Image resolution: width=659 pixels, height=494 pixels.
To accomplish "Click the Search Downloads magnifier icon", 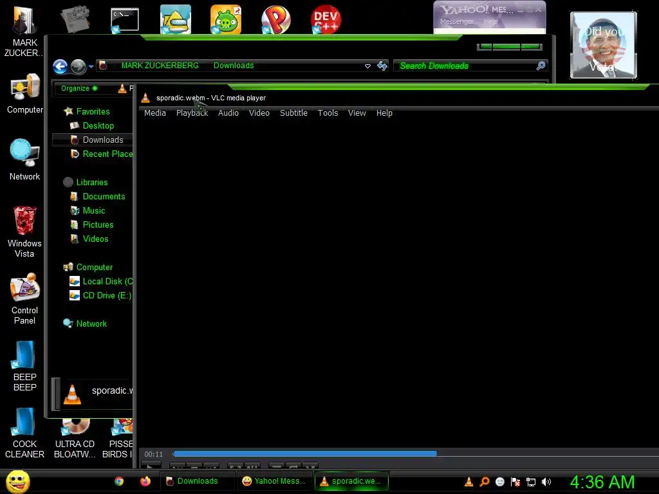I will click(x=541, y=66).
